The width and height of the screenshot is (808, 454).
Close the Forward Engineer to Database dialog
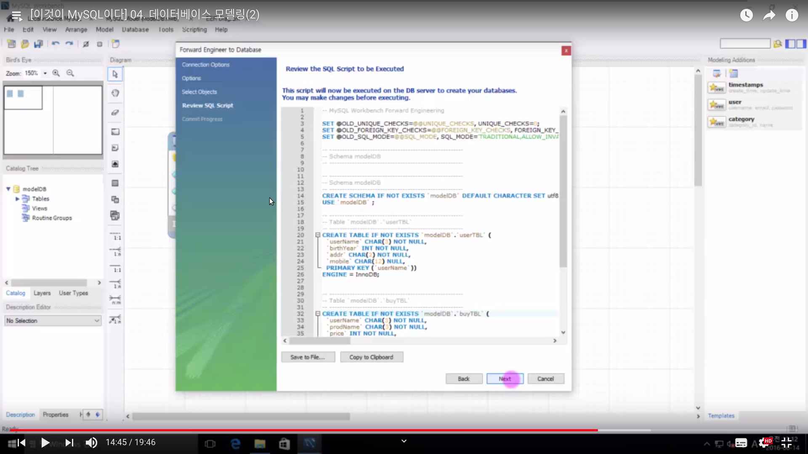tap(566, 50)
